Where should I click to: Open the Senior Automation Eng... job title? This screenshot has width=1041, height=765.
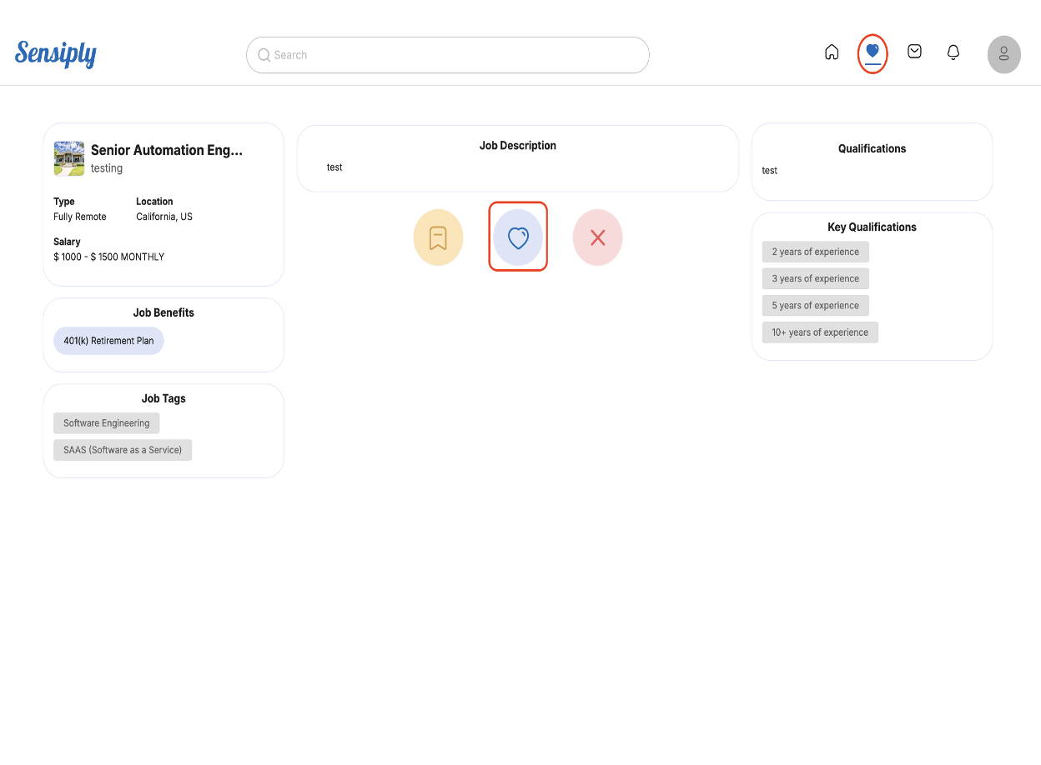[x=167, y=150]
